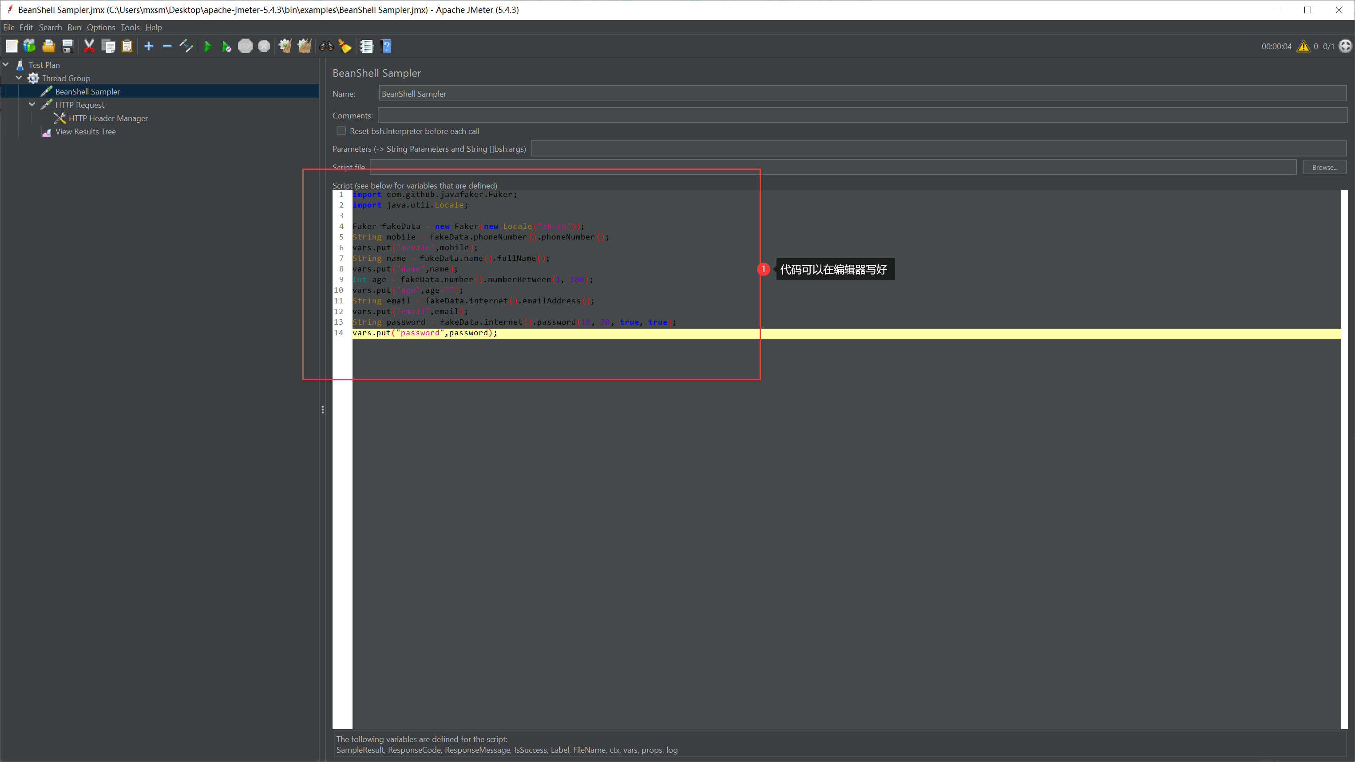Image resolution: width=1355 pixels, height=762 pixels.
Task: Open the Function Helper dialog icon
Action: click(367, 46)
